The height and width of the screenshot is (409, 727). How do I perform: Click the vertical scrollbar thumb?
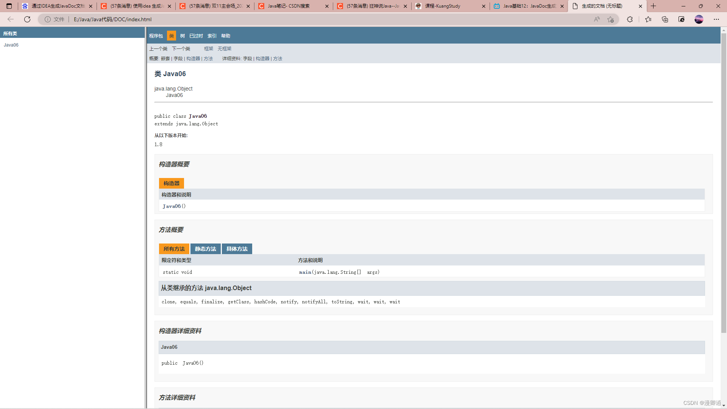click(x=724, y=183)
